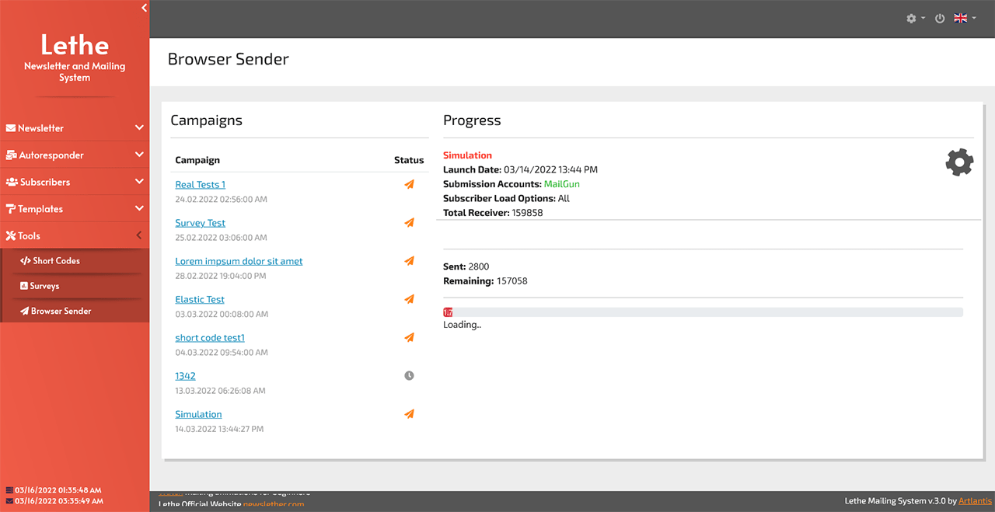Click the 14.03.2022 13:44:27 PM date

coord(219,429)
